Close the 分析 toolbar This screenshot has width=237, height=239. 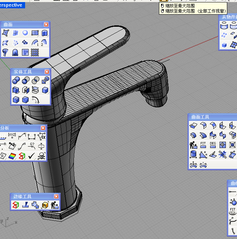coord(43,128)
